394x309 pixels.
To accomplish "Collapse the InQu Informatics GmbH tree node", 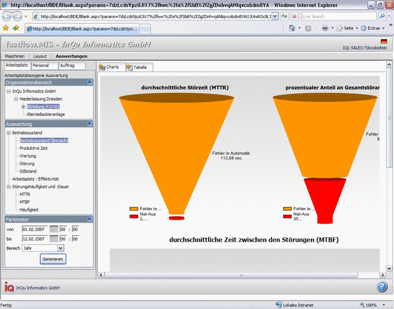I will point(9,91).
